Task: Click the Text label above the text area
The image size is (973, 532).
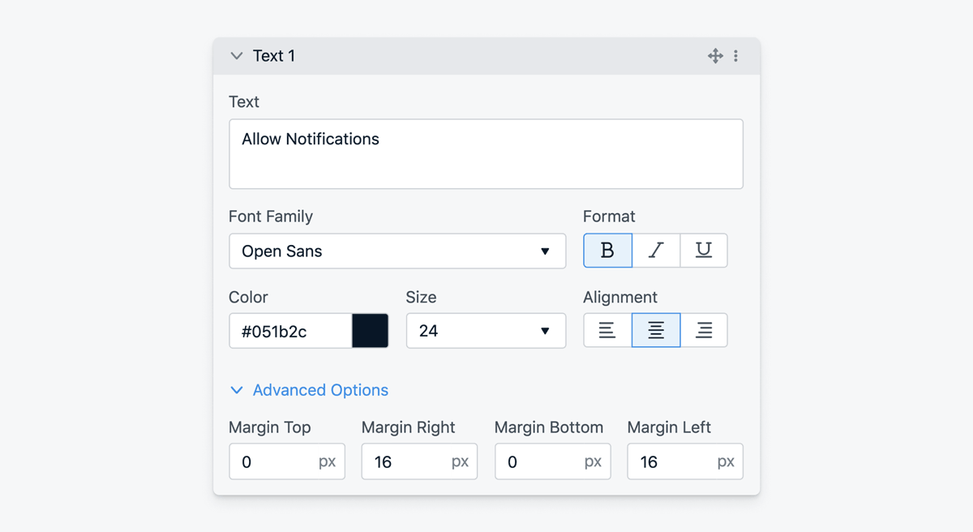Action: 244,101
